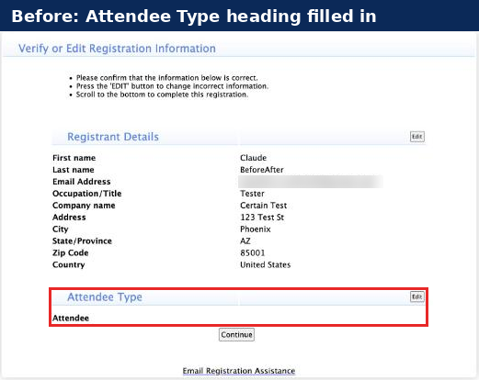Select the Registrant Details section heading
The height and width of the screenshot is (380, 479).
coord(113,137)
